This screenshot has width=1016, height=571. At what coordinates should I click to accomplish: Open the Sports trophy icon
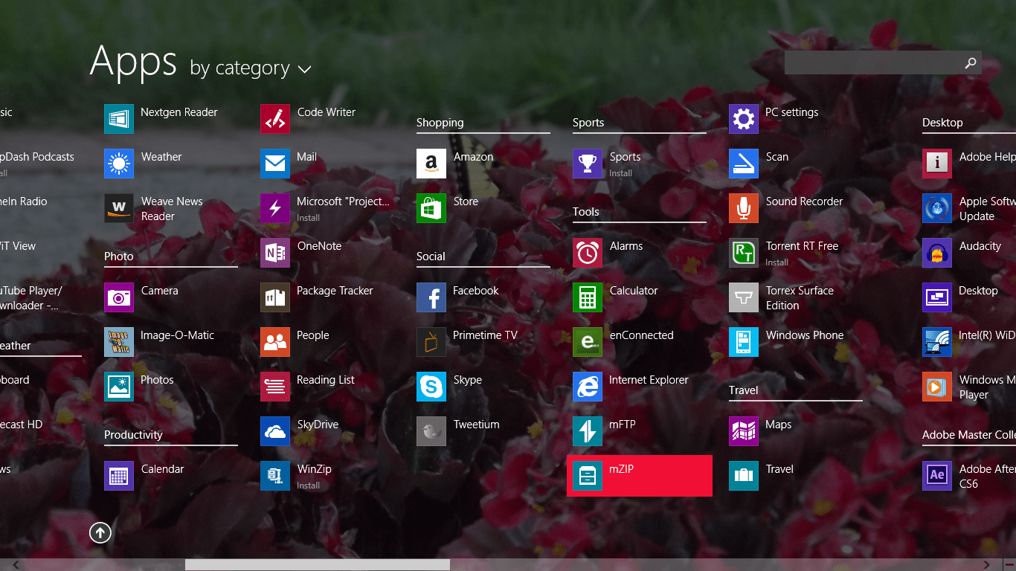point(588,164)
